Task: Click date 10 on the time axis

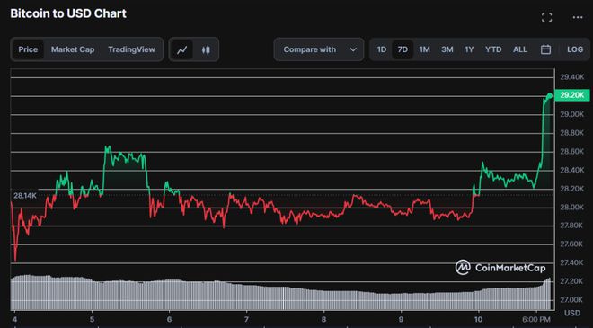Action: pyautogui.click(x=478, y=320)
